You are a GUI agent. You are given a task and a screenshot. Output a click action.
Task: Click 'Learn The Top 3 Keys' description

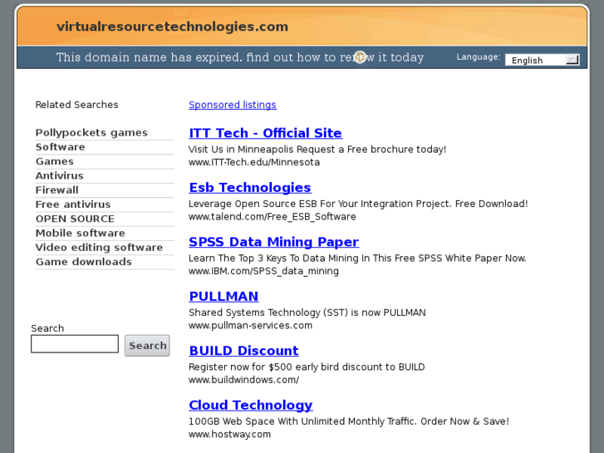357,258
